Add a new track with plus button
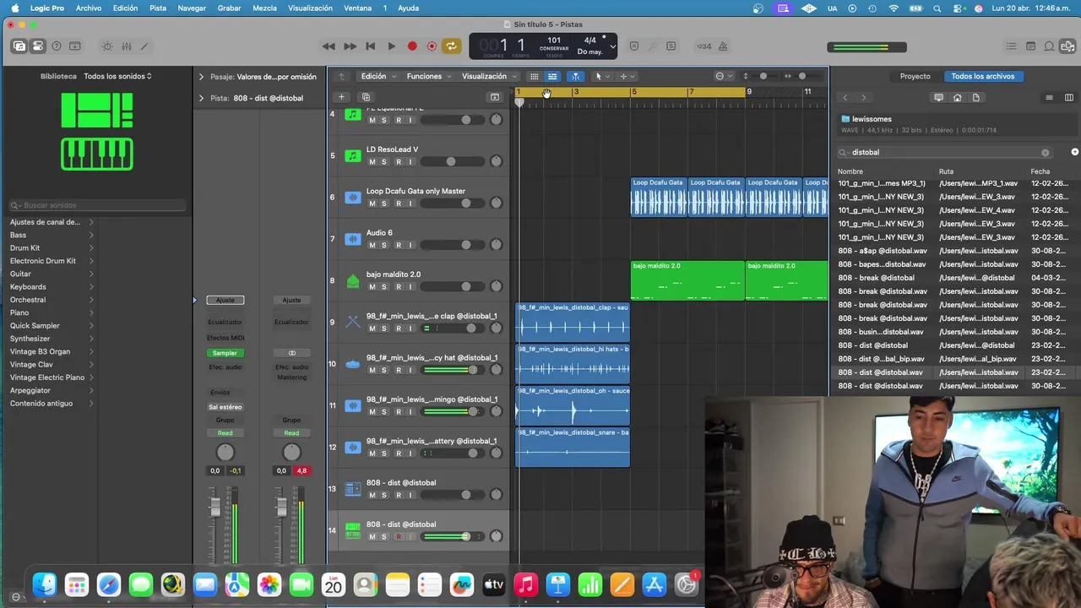 coord(341,97)
